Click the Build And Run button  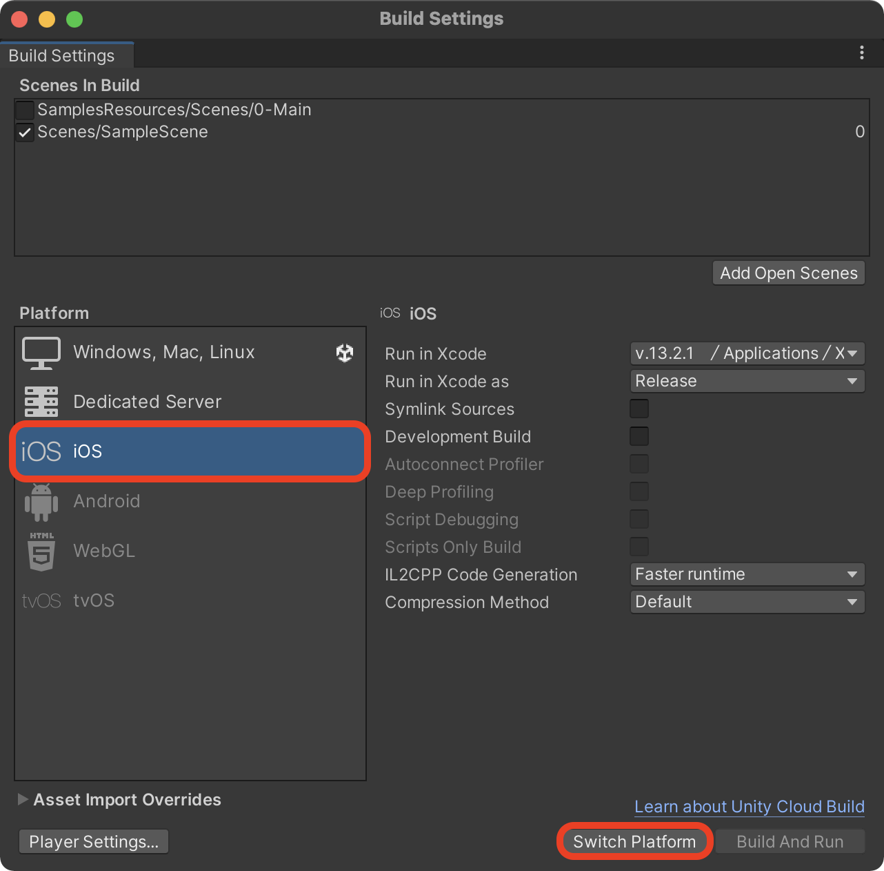pos(790,841)
